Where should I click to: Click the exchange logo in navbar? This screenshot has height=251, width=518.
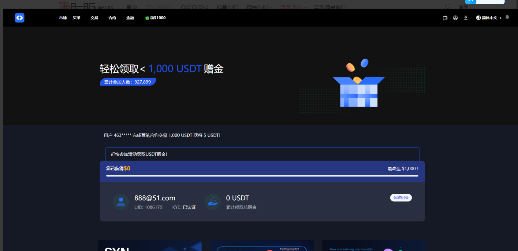20,18
